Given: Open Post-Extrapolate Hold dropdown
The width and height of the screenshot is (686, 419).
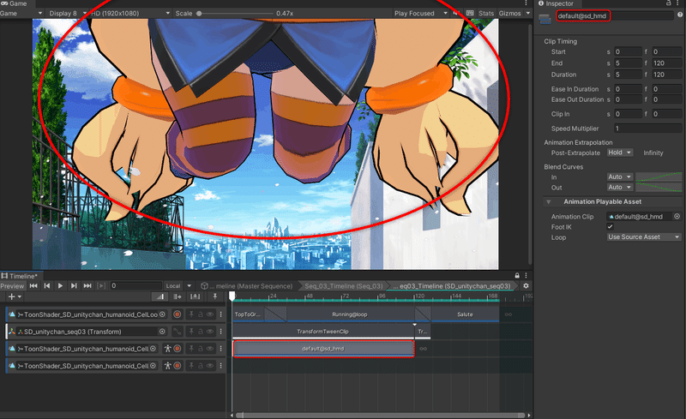Looking at the screenshot, I should pyautogui.click(x=619, y=153).
